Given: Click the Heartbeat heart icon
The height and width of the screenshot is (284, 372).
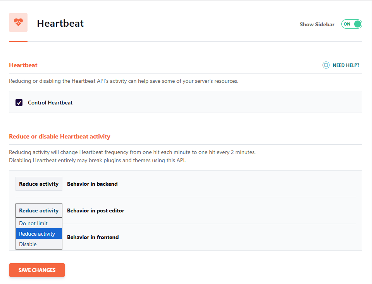Looking at the screenshot, I should point(18,22).
